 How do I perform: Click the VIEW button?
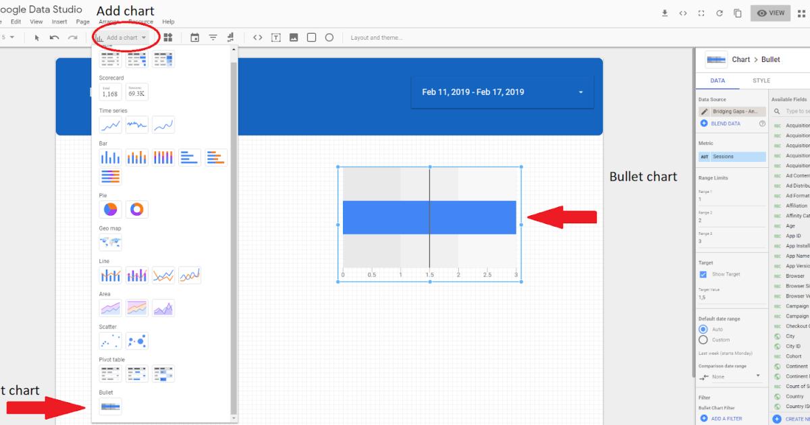coord(770,13)
